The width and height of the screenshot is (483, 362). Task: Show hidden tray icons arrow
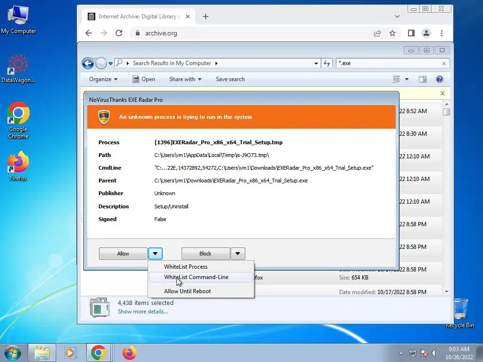[401, 353]
